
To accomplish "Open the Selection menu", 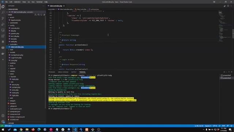I will point(17,2).
